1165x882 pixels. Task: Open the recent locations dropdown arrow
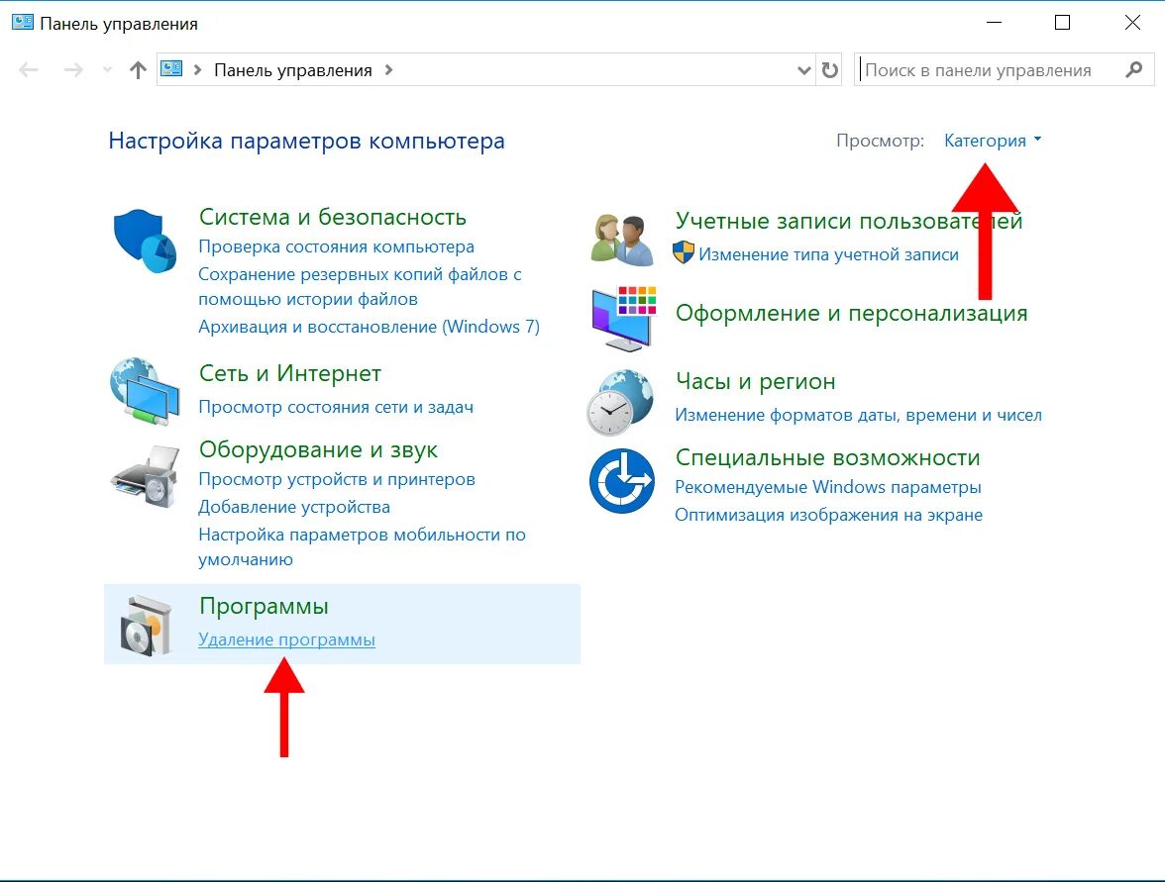(x=107, y=69)
